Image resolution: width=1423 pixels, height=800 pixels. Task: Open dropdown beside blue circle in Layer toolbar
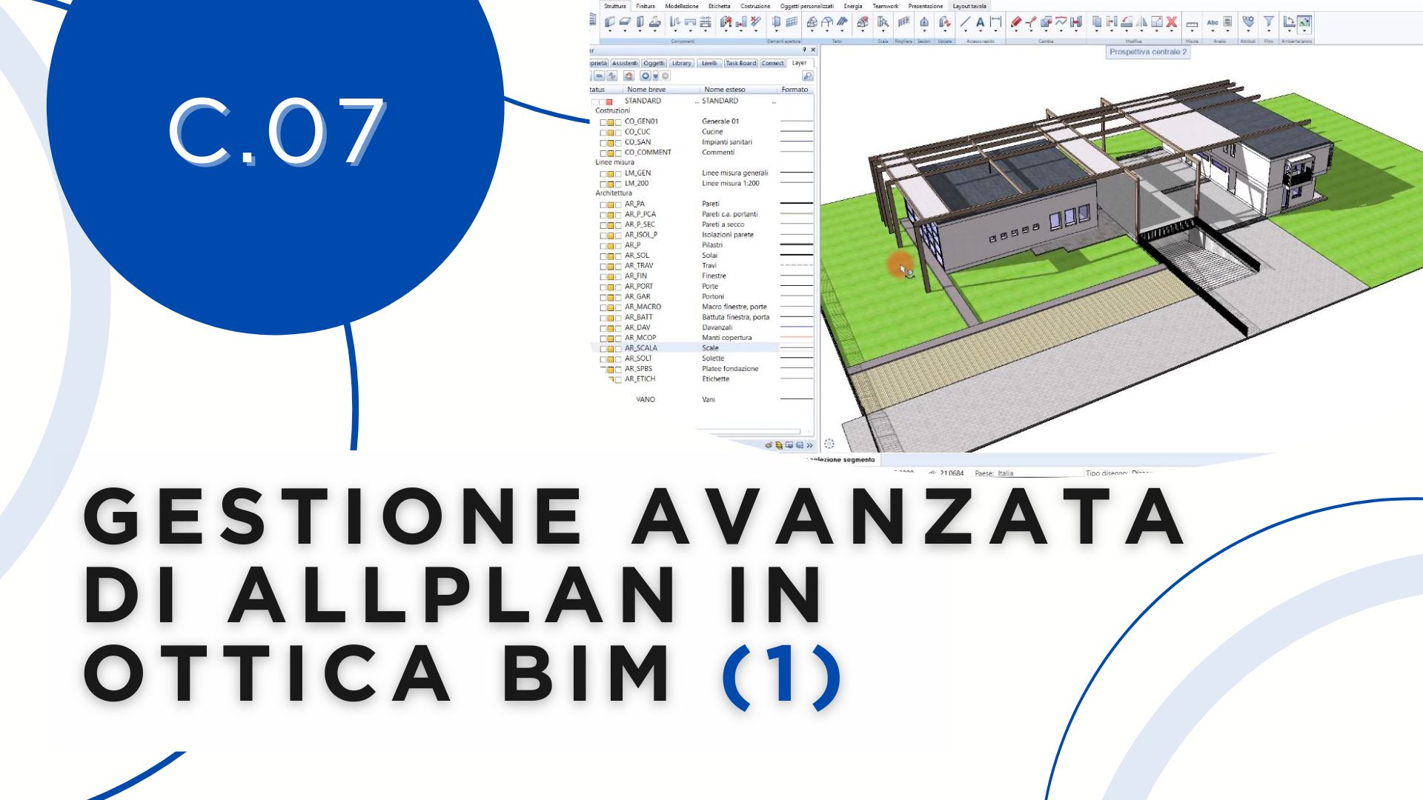[656, 76]
